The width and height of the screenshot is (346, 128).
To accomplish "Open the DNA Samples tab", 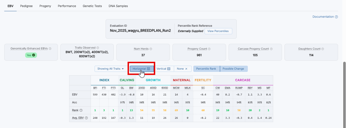I will click(x=118, y=6).
